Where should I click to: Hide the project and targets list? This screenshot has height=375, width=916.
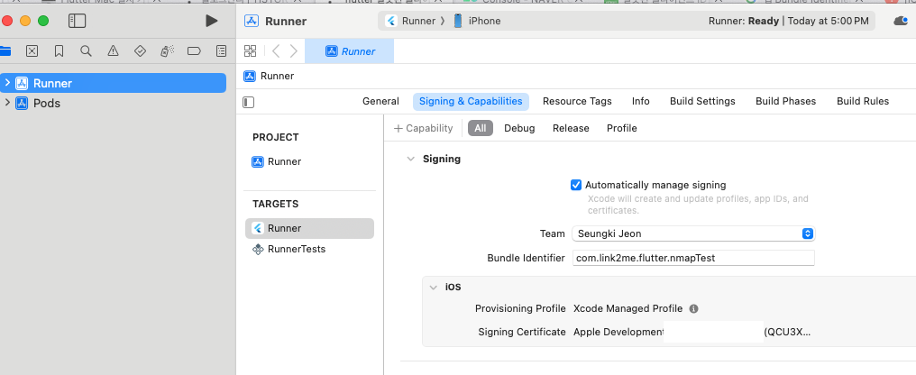(249, 102)
